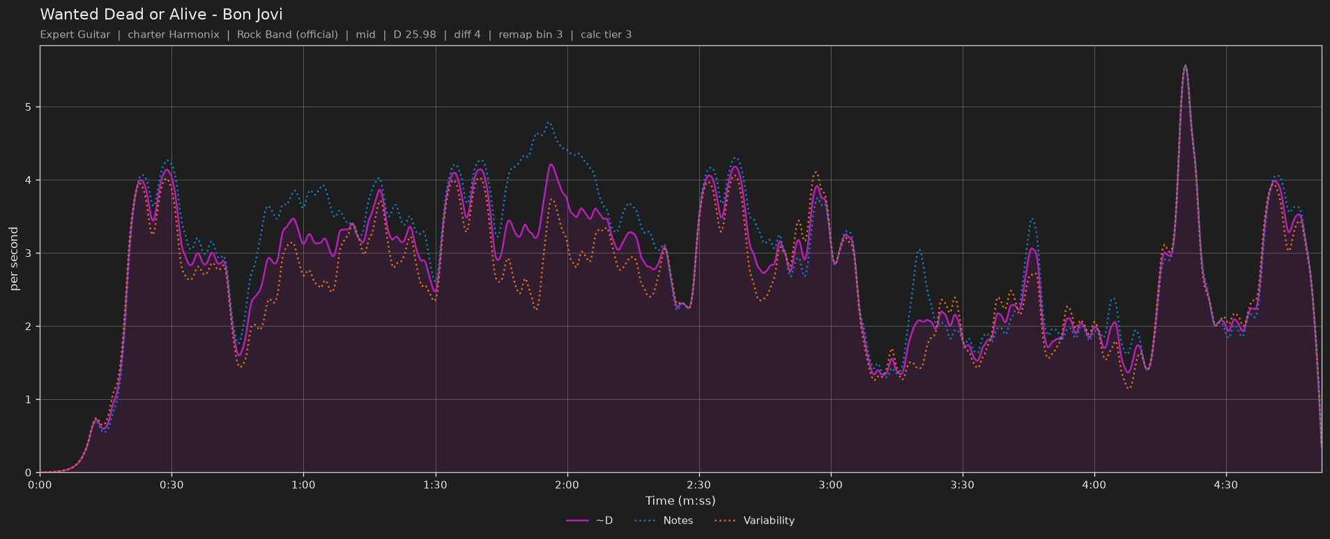Click the 1:00 time tick label

coord(303,485)
